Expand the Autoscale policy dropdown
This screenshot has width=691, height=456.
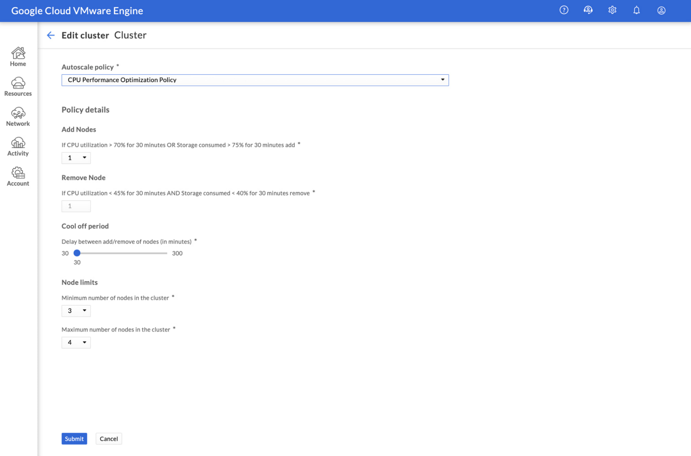(x=443, y=79)
